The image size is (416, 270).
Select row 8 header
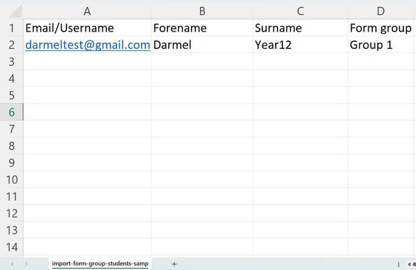coord(11,146)
